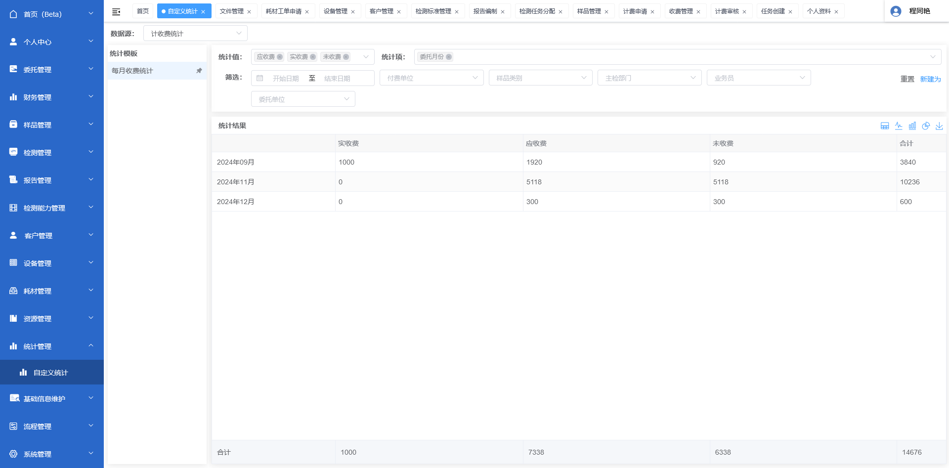This screenshot has height=468, width=949.
Task: Click the calendar icon in date filter
Action: click(x=259, y=78)
